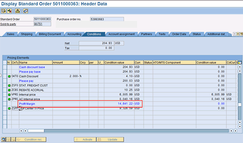243x143 pixels.
Task: Click the green status icon for SKTO row
Action: (x=9, y=76)
